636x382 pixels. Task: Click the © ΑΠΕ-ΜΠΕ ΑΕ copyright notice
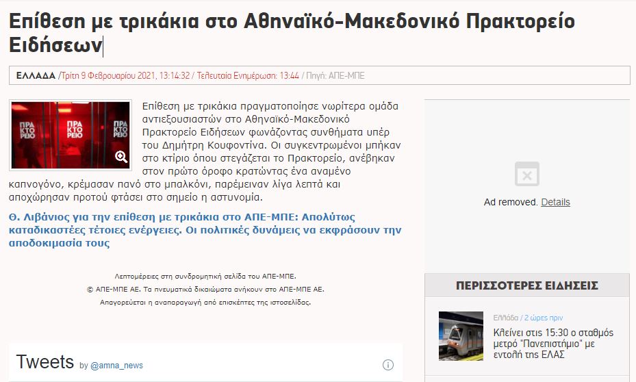[x=205, y=289]
